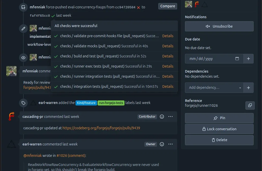The height and width of the screenshot is (171, 262).
Task: Click the eye review icon beside mfenniak's event
Action: [x=23, y=58]
